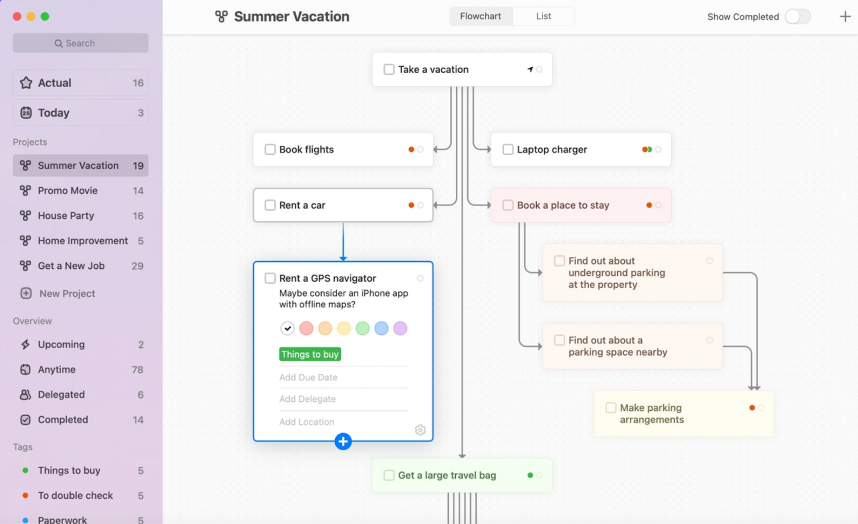Check the Rent a car checkbox
The width and height of the screenshot is (858, 524).
point(270,205)
